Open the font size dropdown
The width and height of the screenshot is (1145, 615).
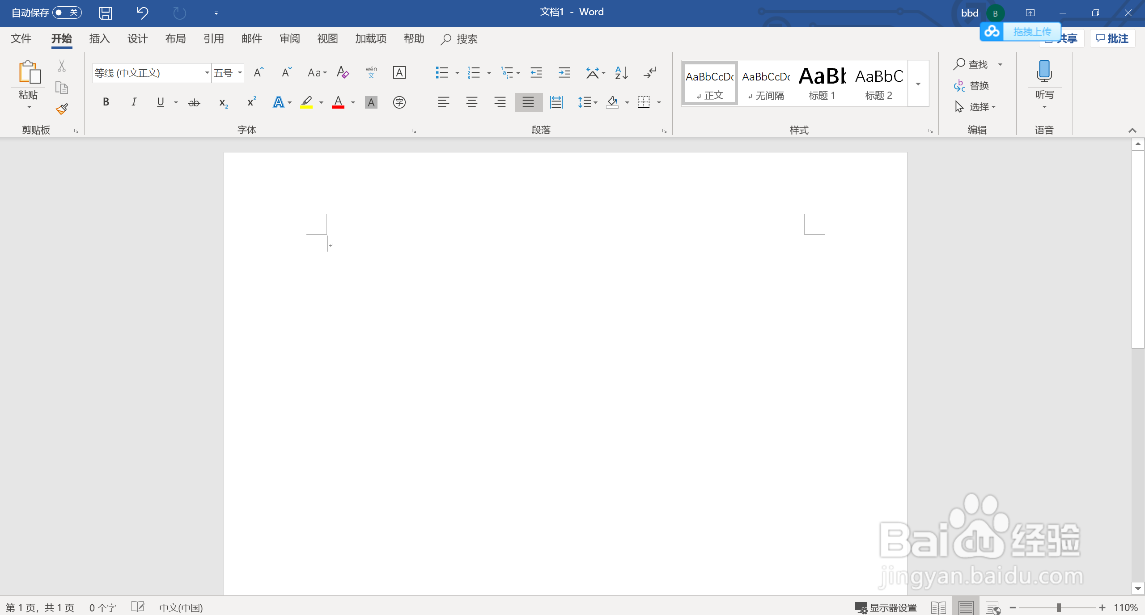(x=240, y=73)
